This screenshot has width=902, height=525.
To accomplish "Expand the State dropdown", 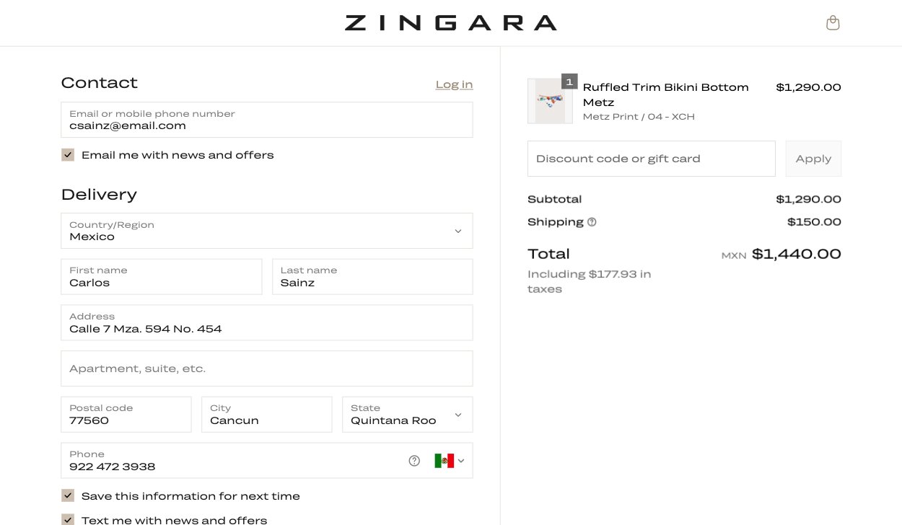I will 407,415.
